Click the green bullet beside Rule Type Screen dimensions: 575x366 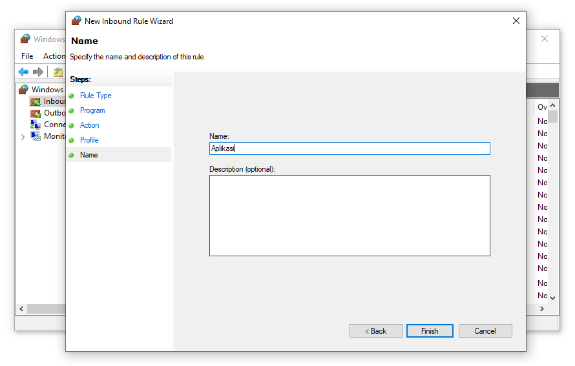click(72, 96)
